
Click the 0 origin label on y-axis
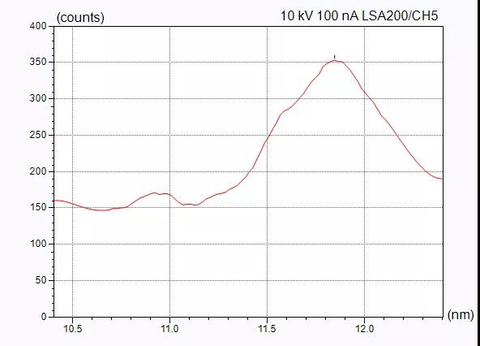44,317
